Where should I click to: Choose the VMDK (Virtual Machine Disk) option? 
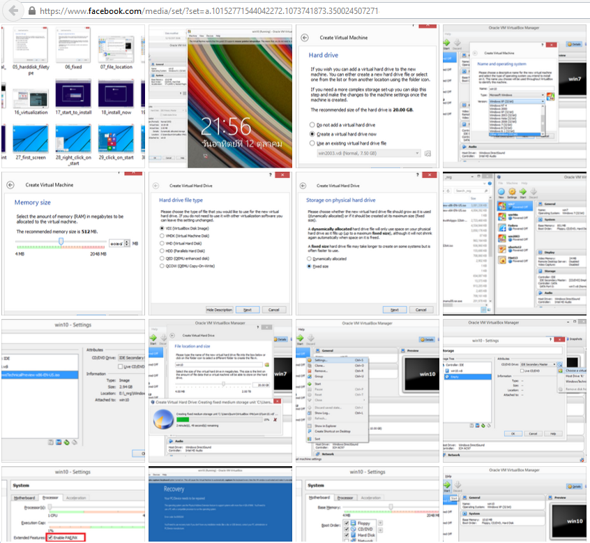pos(185,236)
